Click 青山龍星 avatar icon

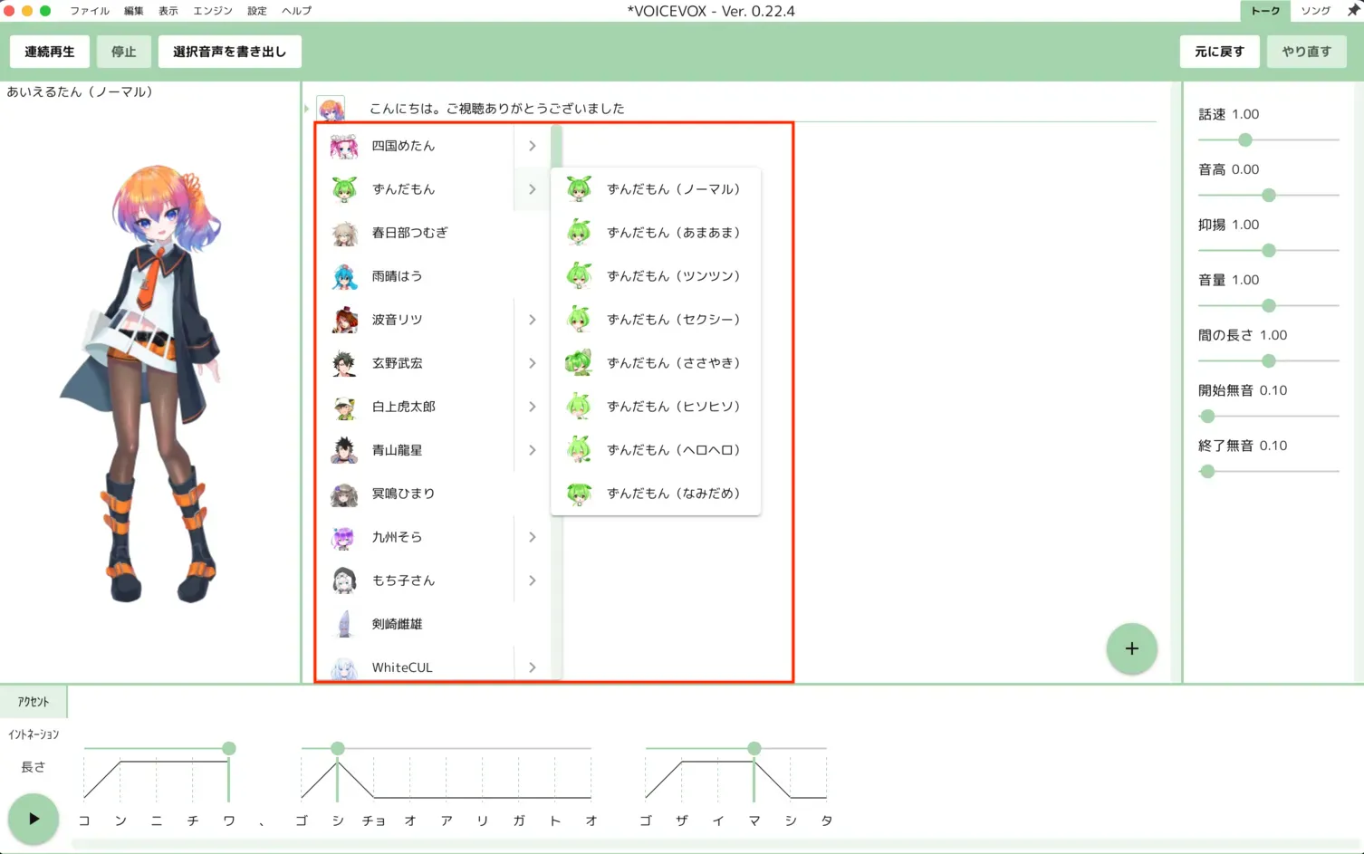pyautogui.click(x=344, y=450)
